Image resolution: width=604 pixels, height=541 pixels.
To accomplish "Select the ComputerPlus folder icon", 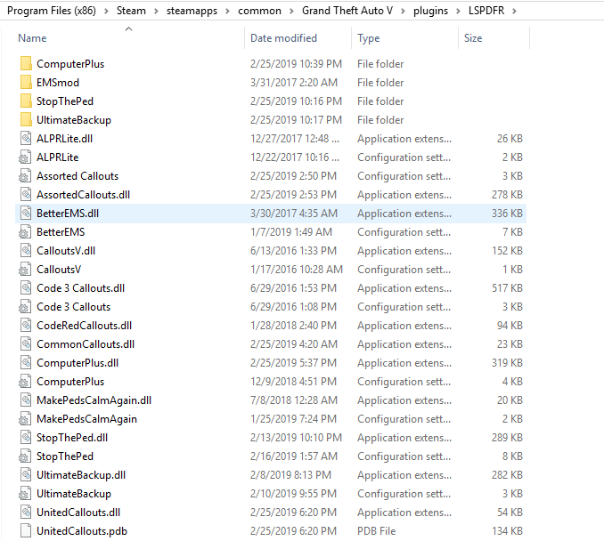I will click(x=26, y=64).
